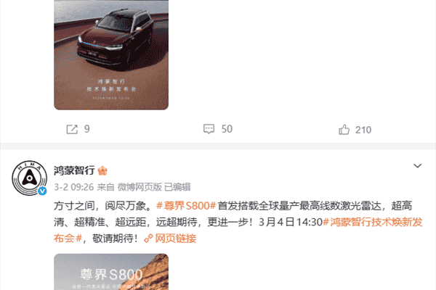This screenshot has height=290, width=436.
Task: Click the chain link icon before 网页链接
Action: (x=148, y=239)
